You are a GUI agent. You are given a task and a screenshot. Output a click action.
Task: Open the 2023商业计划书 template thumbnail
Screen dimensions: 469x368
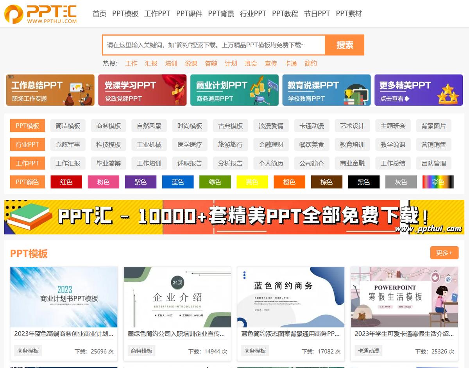tap(64, 297)
